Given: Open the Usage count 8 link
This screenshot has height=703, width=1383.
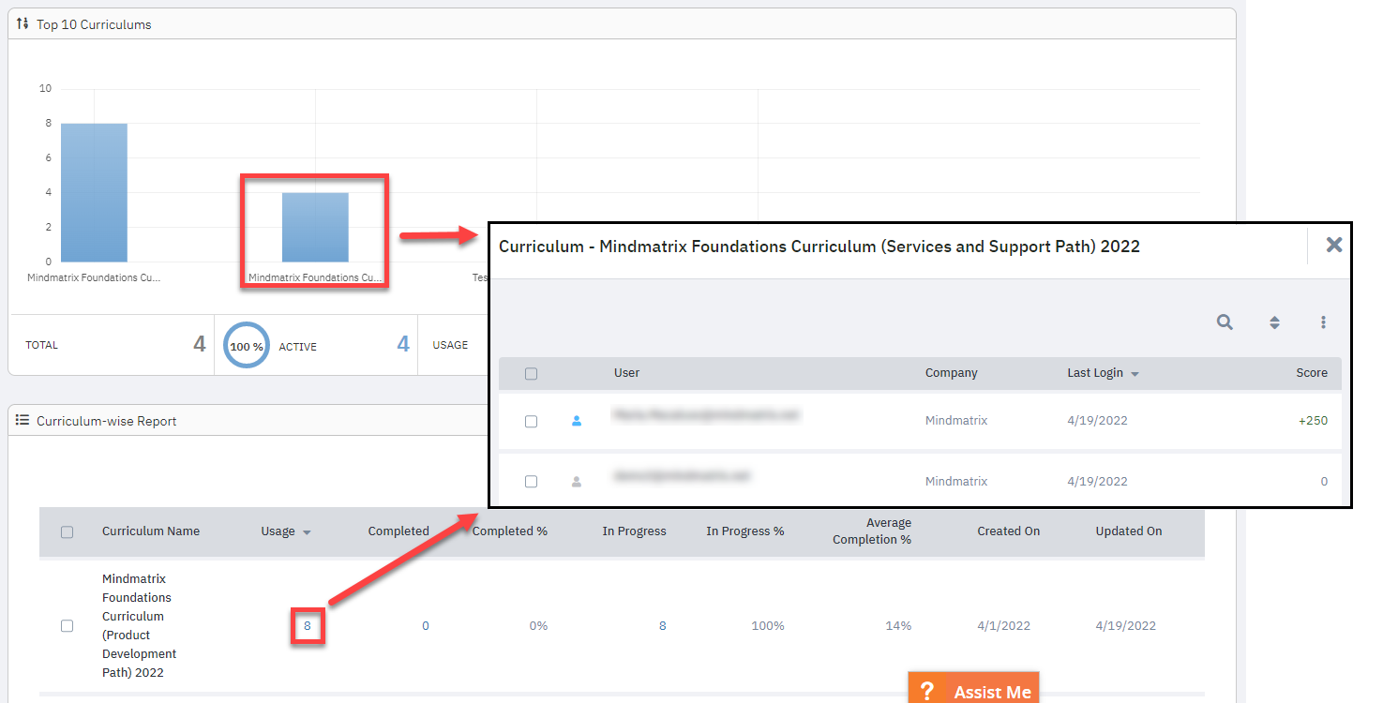Looking at the screenshot, I should (307, 626).
